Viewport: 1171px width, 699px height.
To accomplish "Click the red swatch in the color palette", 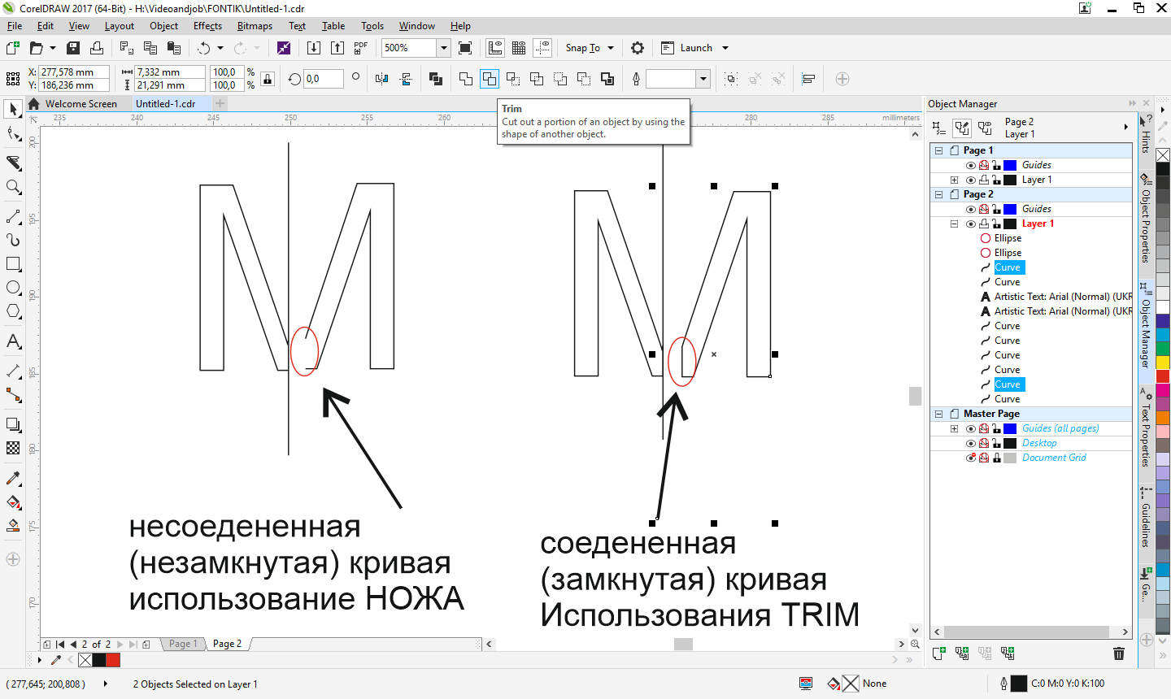I will 1163,376.
